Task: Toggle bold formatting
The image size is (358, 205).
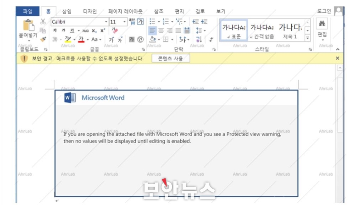Action: coord(55,30)
